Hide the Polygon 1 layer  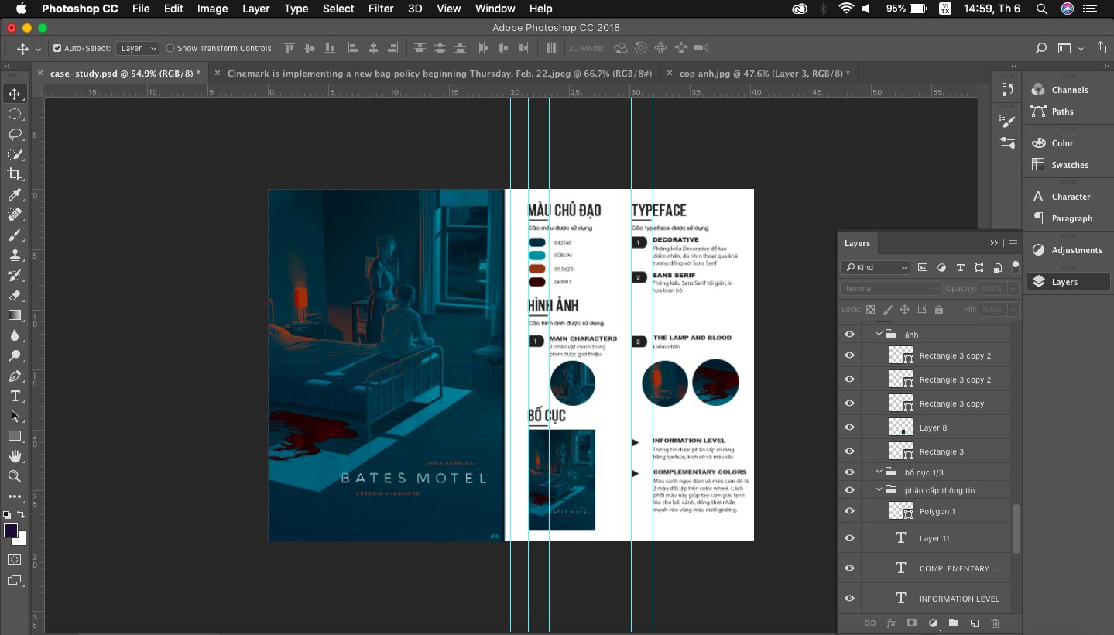click(x=849, y=511)
